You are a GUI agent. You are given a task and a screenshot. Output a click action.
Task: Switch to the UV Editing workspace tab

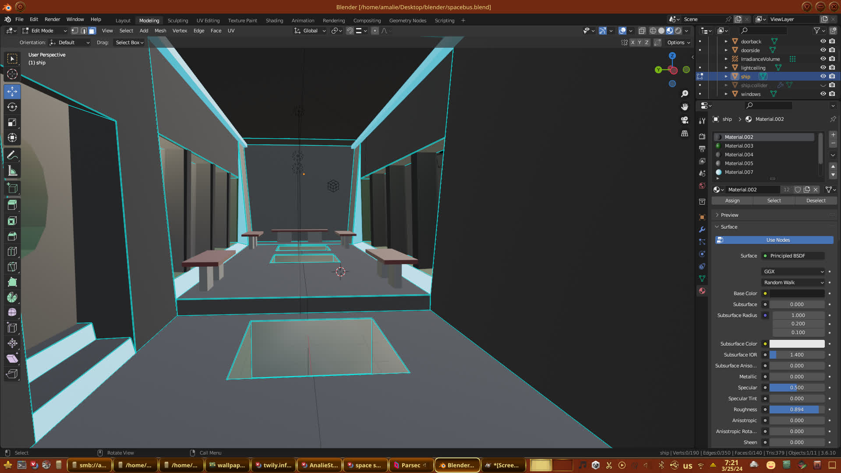tap(208, 21)
